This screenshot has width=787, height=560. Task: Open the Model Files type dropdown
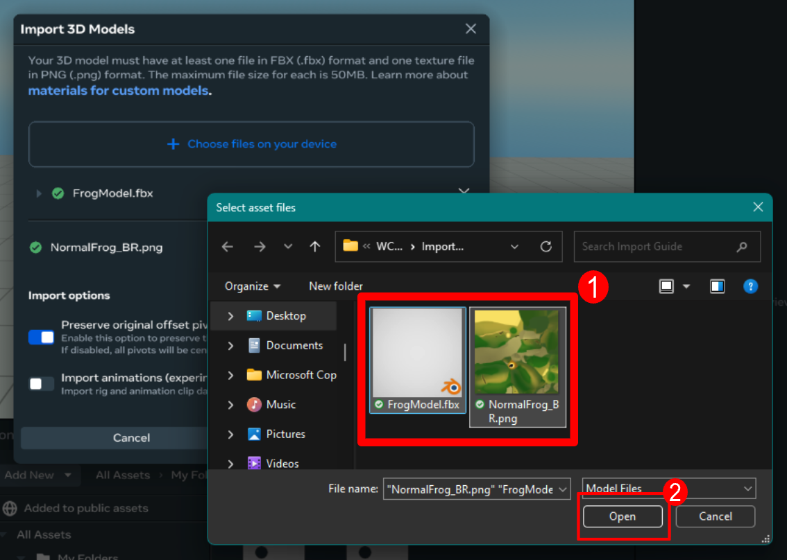click(669, 489)
